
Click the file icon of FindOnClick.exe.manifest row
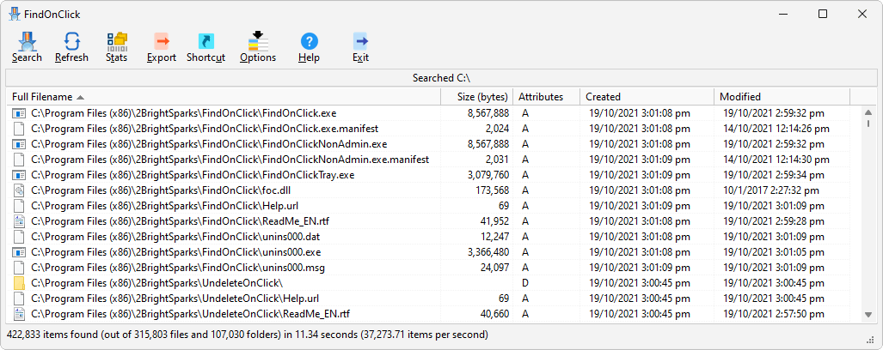19,129
